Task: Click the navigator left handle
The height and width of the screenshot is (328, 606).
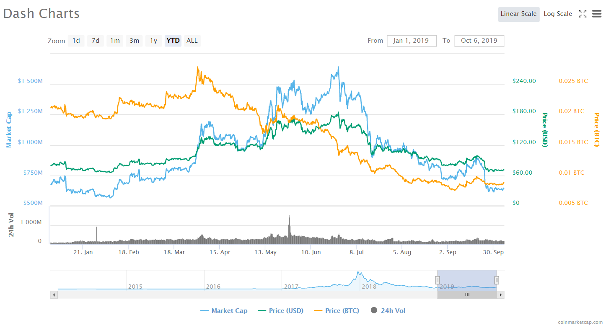Action: (x=437, y=280)
